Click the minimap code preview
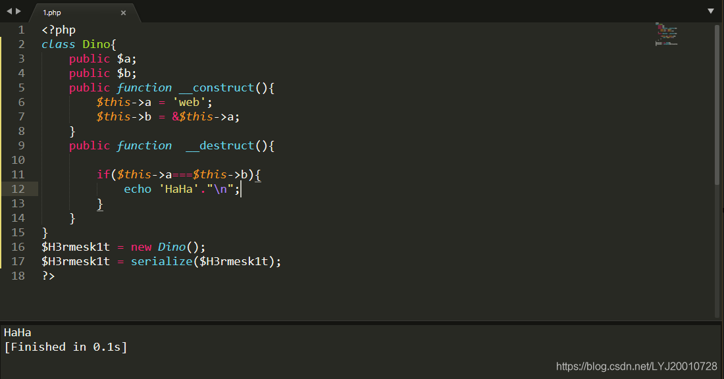The width and height of the screenshot is (724, 379). click(666, 34)
